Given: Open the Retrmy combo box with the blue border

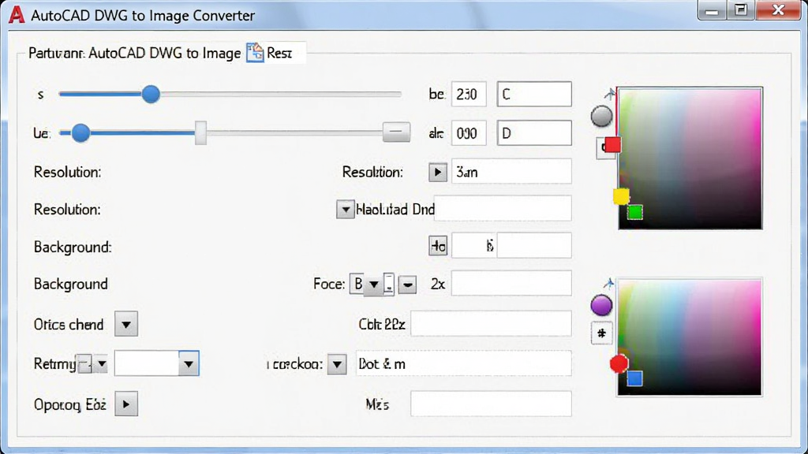Looking at the screenshot, I should pos(157,363).
